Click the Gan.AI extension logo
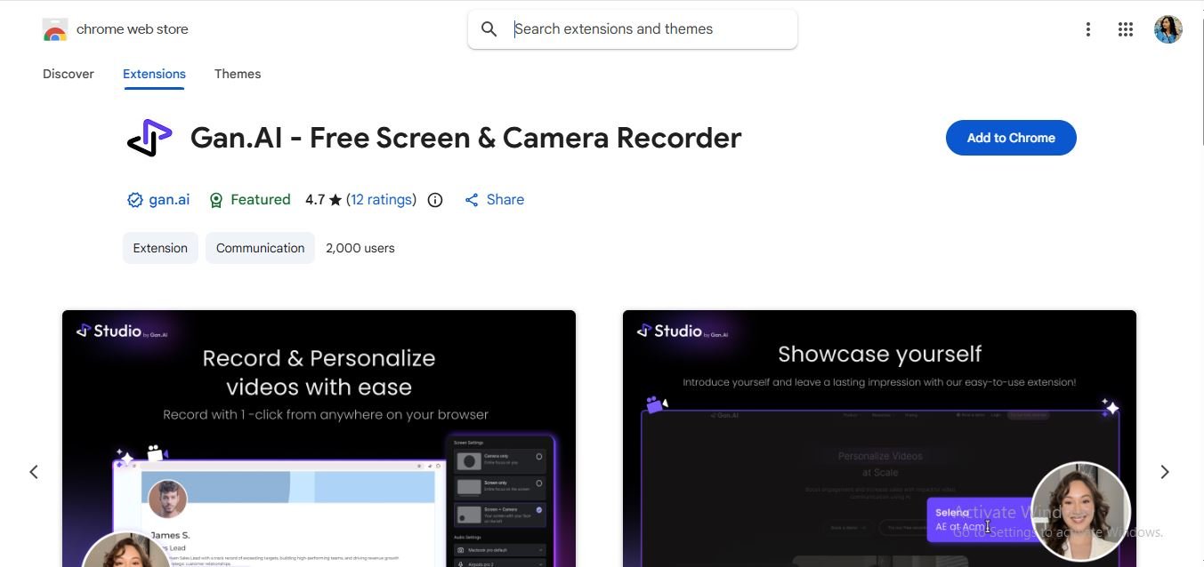 (x=149, y=138)
